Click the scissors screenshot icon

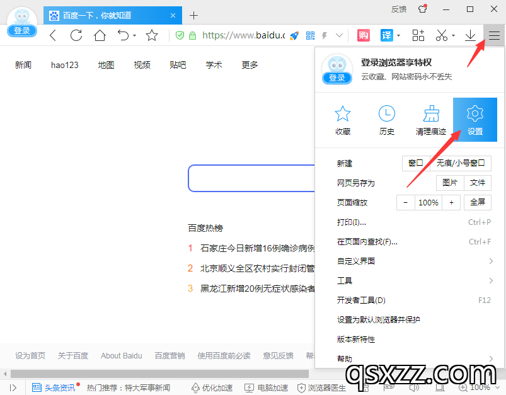tap(442, 35)
